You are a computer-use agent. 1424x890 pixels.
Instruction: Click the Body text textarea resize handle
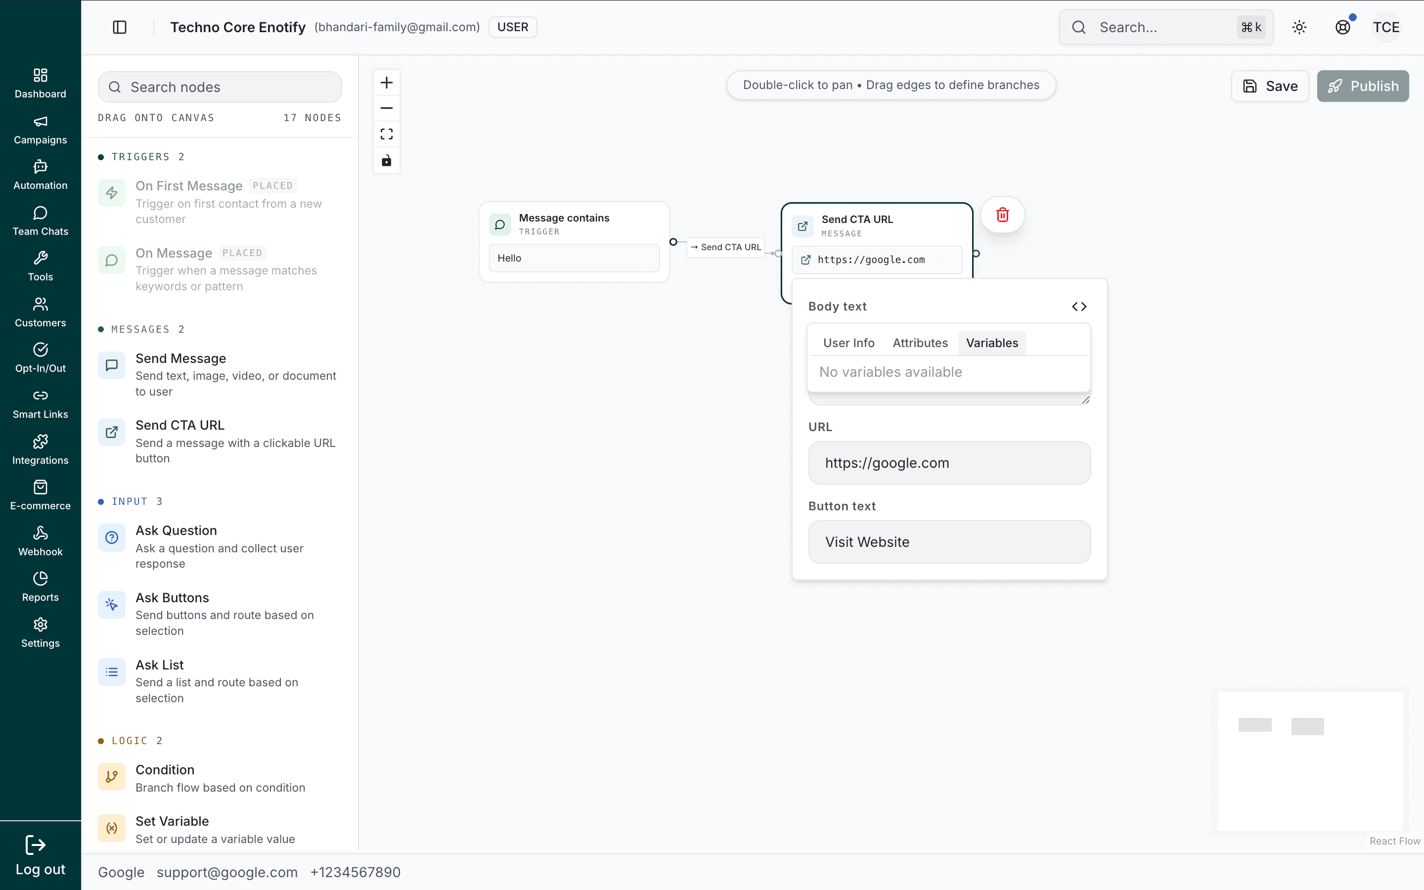1086,400
